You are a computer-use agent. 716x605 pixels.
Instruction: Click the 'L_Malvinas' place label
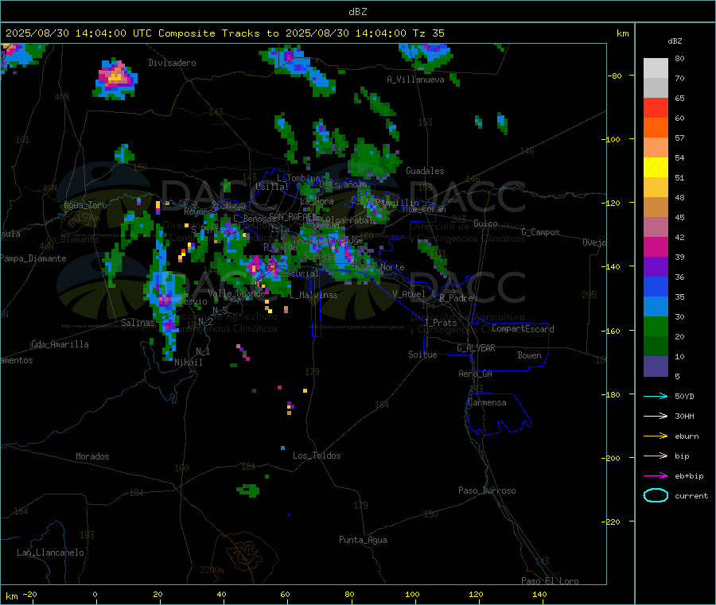(x=313, y=295)
